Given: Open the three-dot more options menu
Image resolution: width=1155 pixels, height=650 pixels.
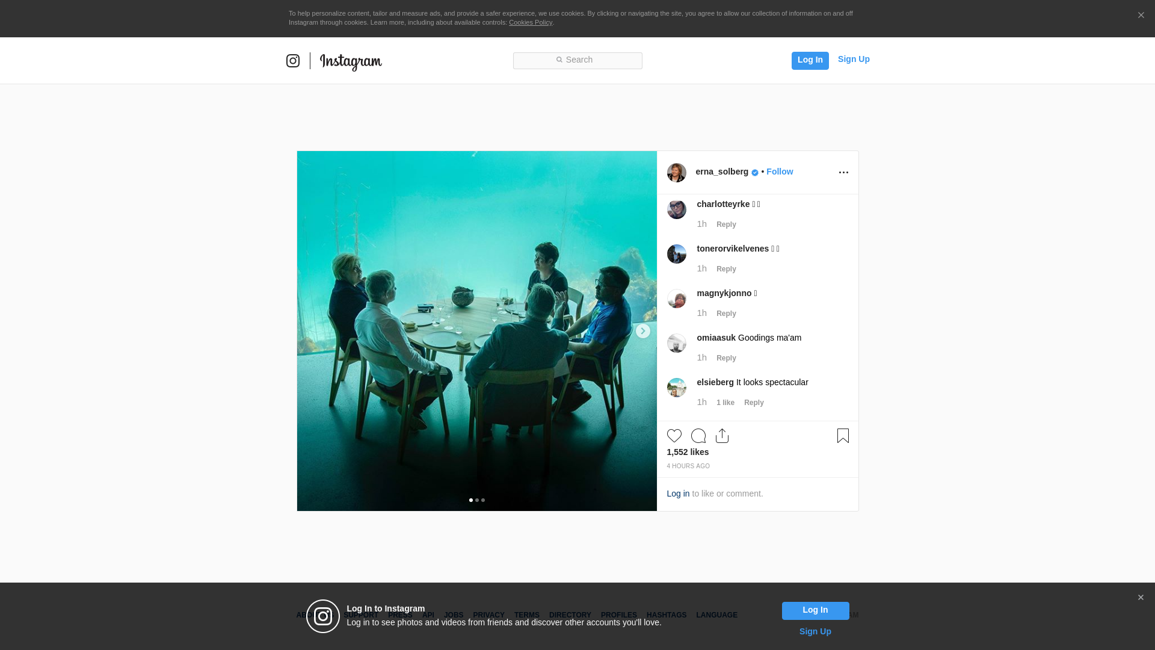Looking at the screenshot, I should (x=843, y=173).
